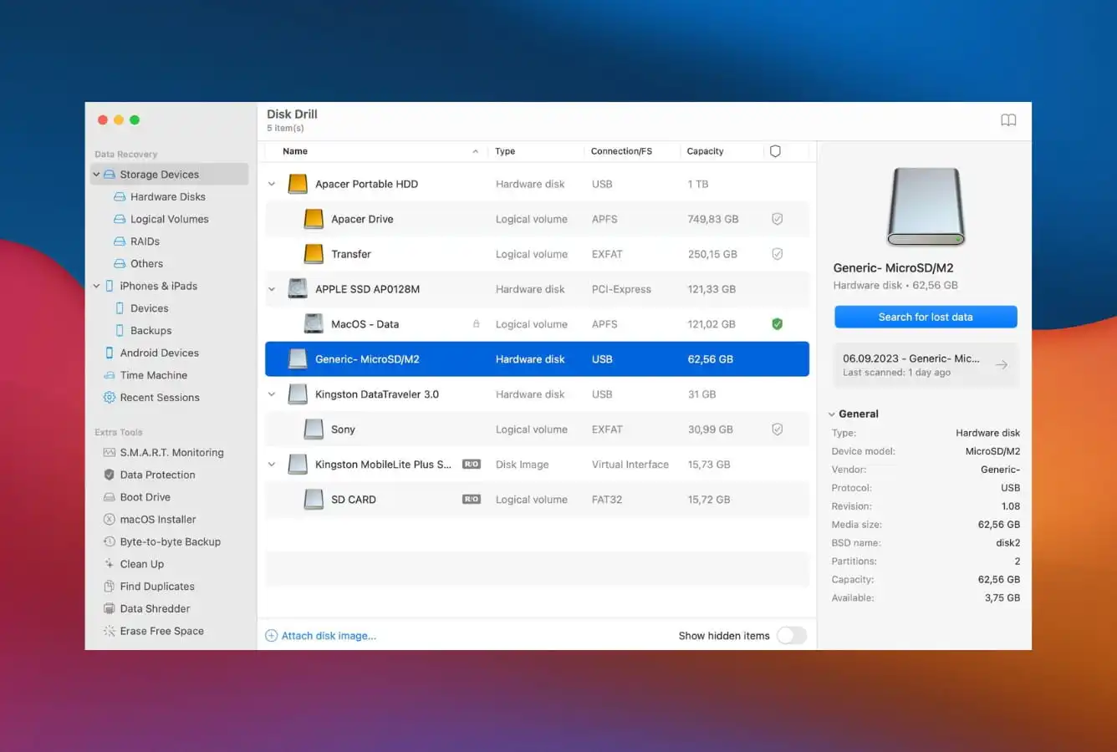Click the protection shield column header icon
Image resolution: width=1117 pixels, height=752 pixels.
775,151
